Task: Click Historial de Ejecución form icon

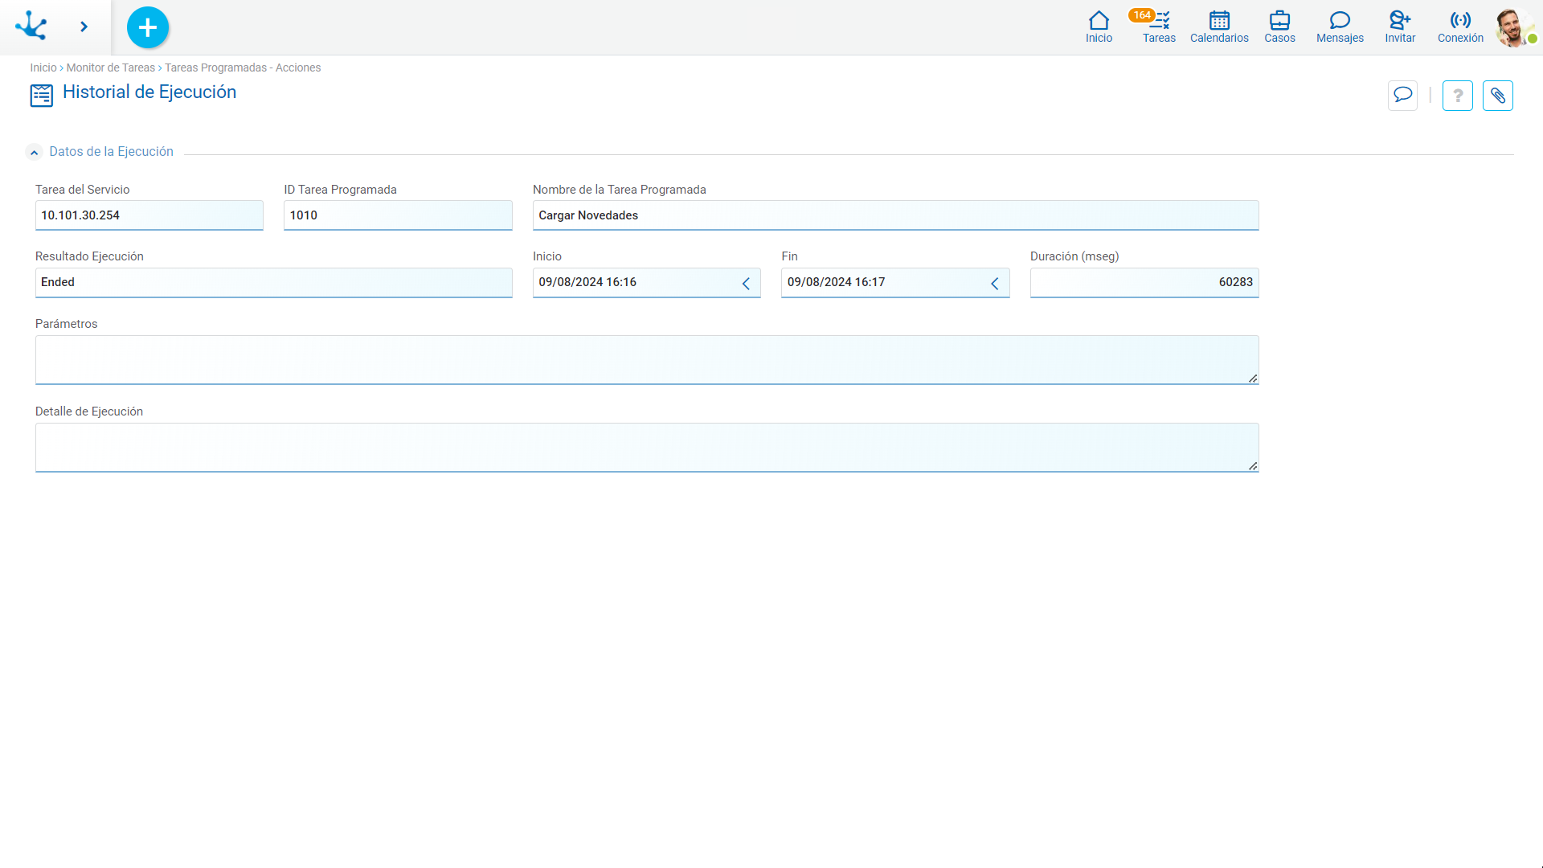Action: [42, 95]
